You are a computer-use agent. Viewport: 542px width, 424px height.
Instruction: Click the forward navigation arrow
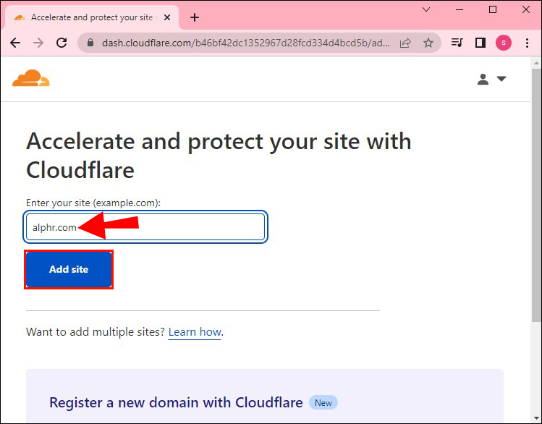(38, 43)
